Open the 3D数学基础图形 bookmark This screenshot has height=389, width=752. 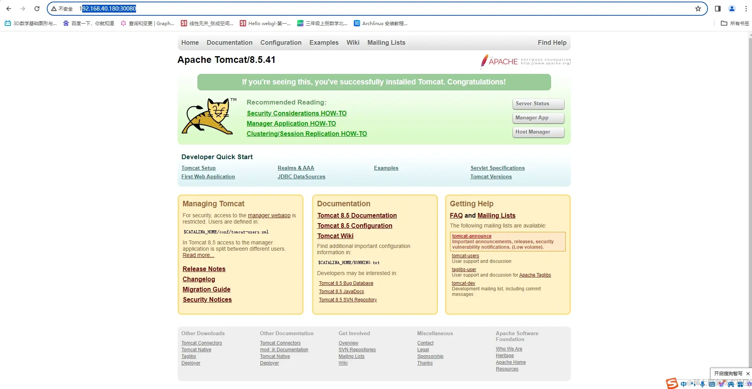31,24
